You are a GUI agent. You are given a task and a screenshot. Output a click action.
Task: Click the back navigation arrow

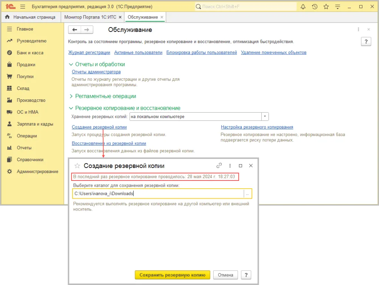click(75, 30)
